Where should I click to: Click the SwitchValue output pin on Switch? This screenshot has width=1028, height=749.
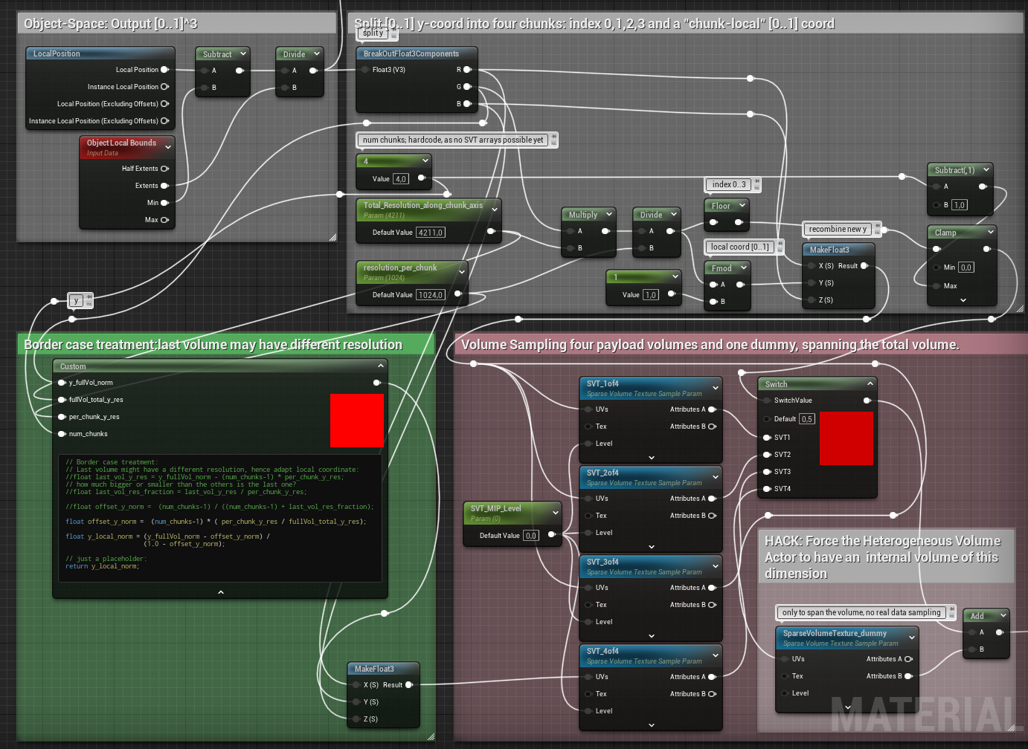(867, 401)
